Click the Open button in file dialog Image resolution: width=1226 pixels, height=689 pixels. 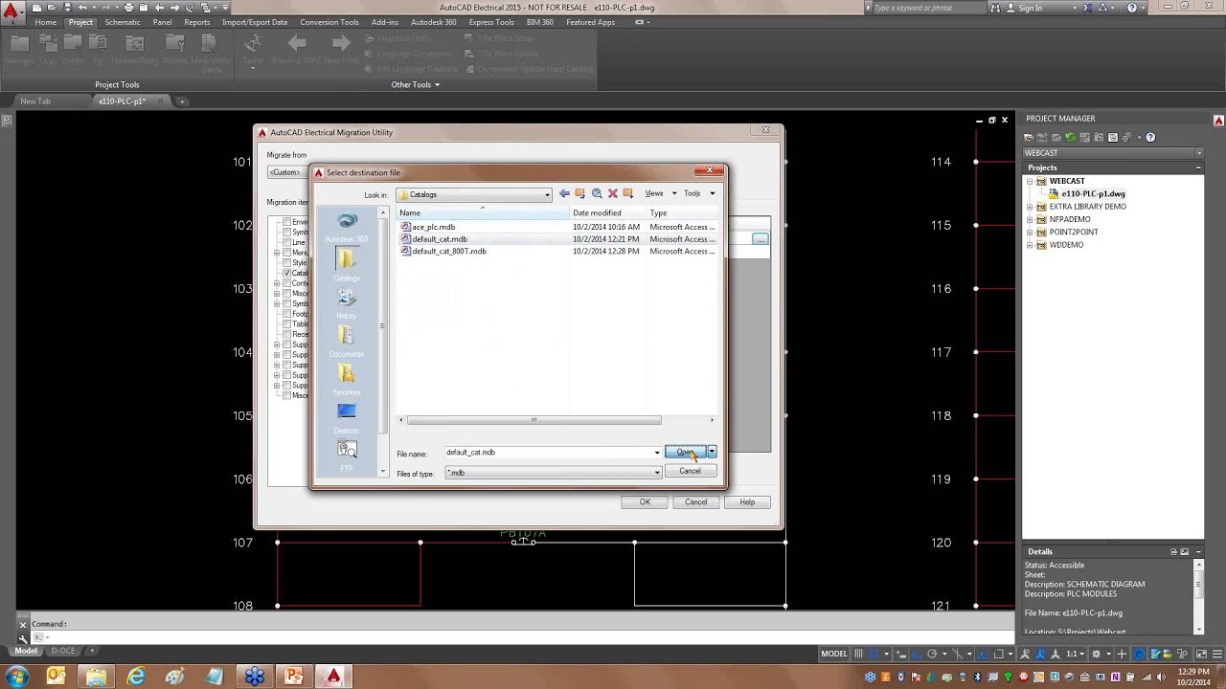(685, 452)
